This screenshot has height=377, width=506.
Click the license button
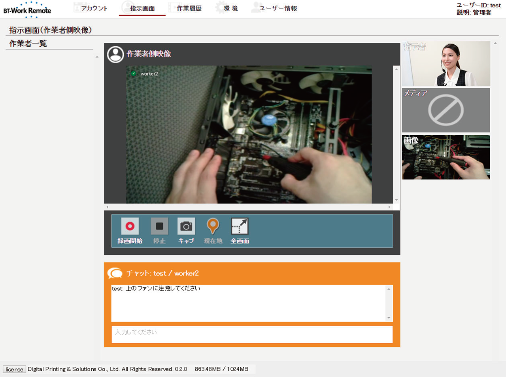pos(14,369)
